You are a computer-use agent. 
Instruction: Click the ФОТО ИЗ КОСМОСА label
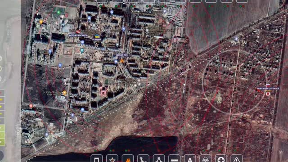[78, 35]
